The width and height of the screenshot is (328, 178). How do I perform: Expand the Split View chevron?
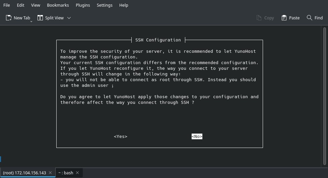click(69, 18)
